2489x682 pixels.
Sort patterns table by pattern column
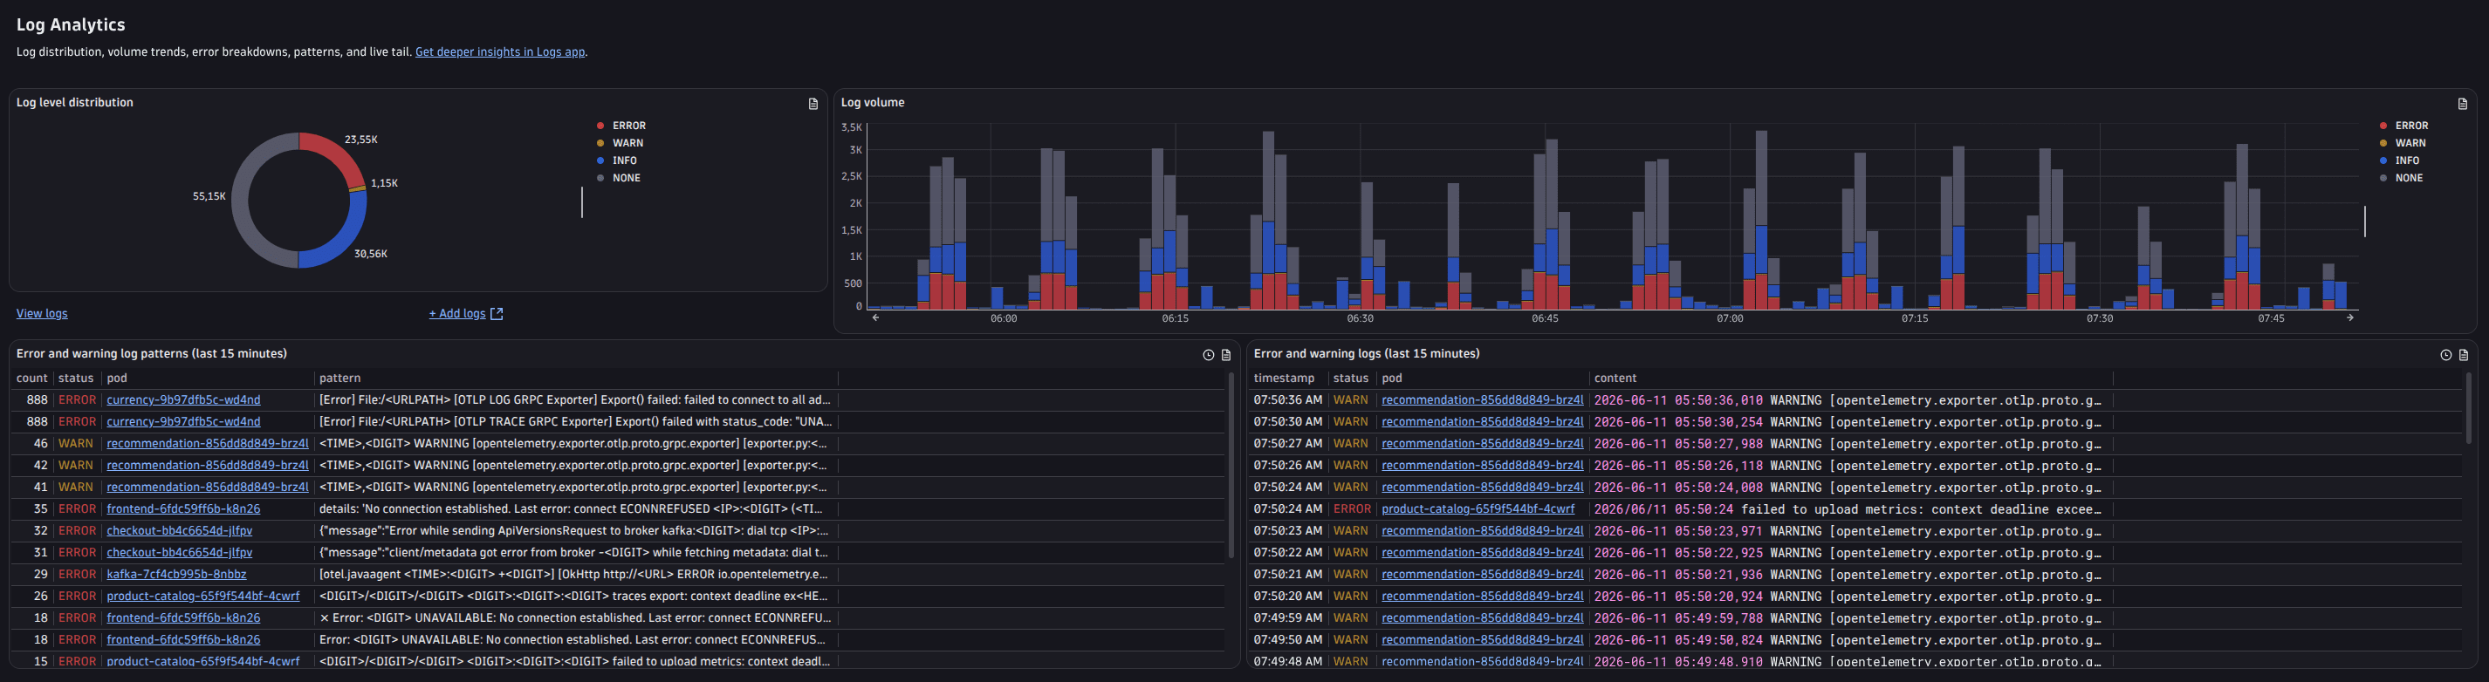point(340,379)
